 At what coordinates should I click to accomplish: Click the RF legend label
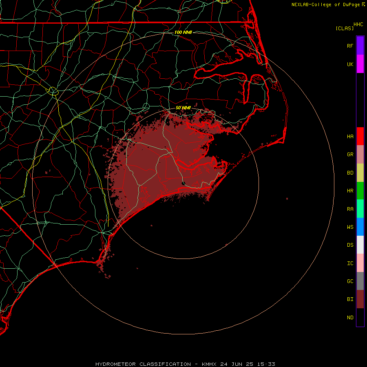coord(350,46)
